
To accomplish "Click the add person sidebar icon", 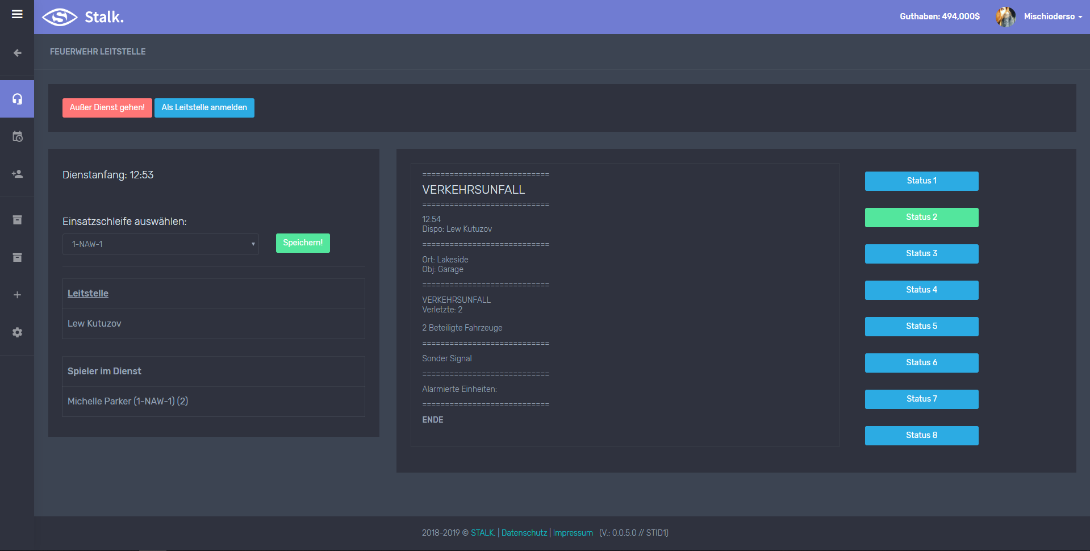I will pos(17,174).
